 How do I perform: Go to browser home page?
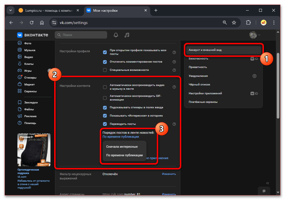(x=42, y=23)
